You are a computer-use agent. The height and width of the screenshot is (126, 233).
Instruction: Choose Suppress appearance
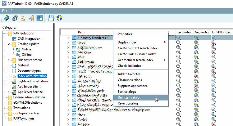141,86
